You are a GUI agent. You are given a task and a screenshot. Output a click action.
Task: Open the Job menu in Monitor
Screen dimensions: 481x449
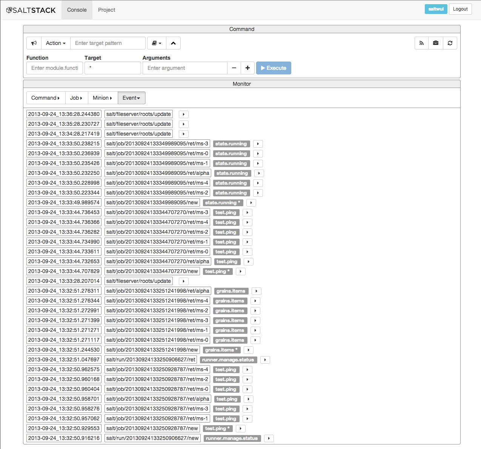76,98
